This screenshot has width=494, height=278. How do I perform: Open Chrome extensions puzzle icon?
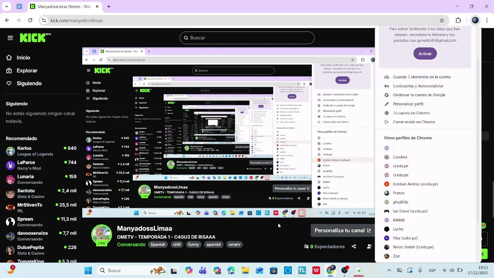pos(458,20)
